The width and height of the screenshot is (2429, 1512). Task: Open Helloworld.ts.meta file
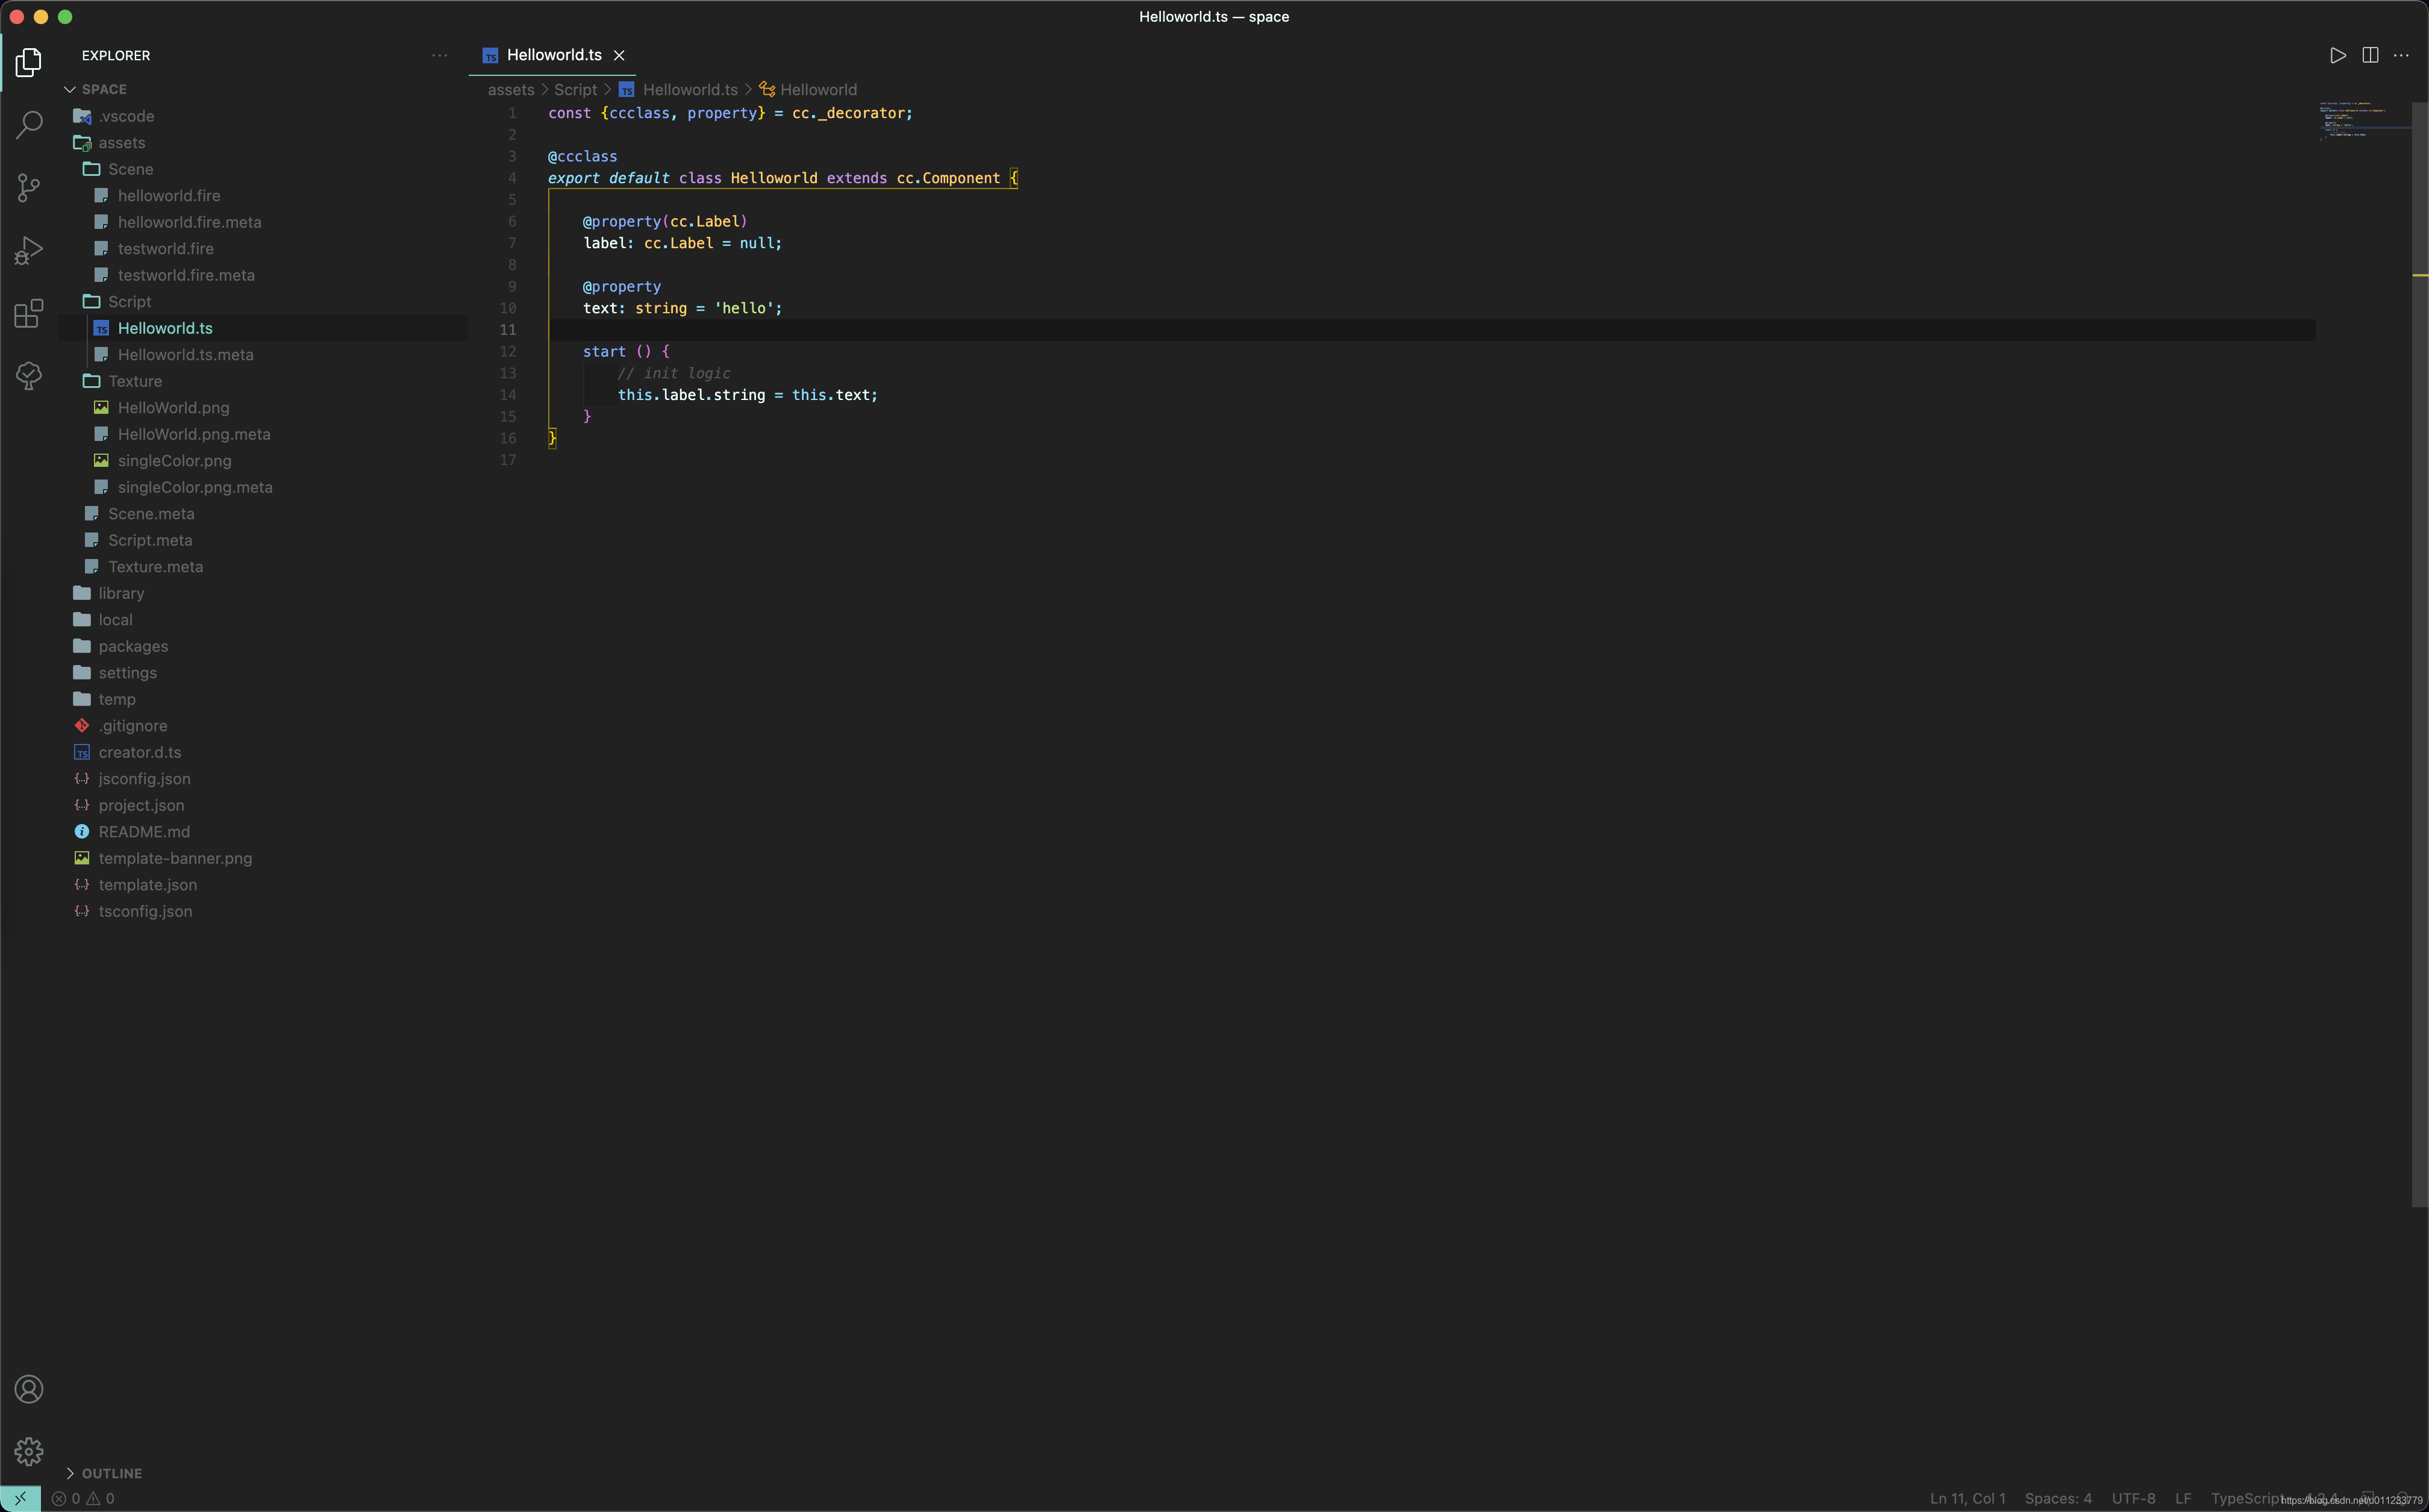185,355
